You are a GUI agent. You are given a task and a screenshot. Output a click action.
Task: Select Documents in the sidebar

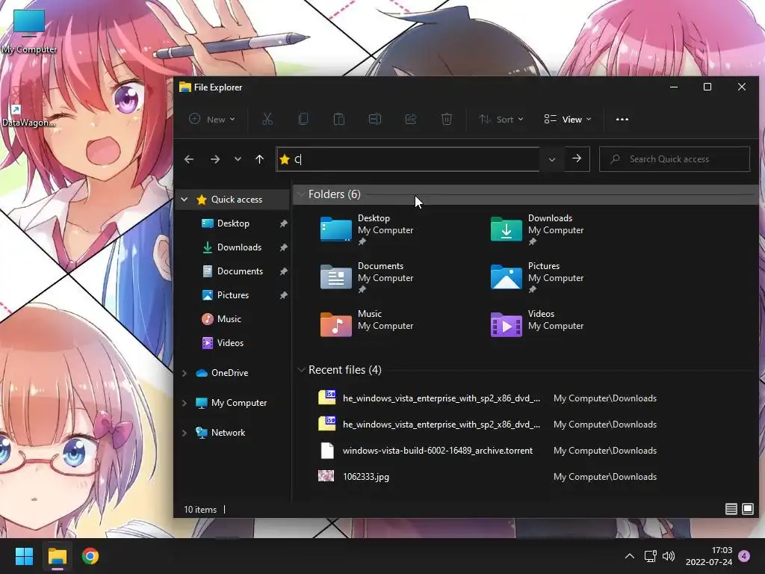click(x=240, y=271)
